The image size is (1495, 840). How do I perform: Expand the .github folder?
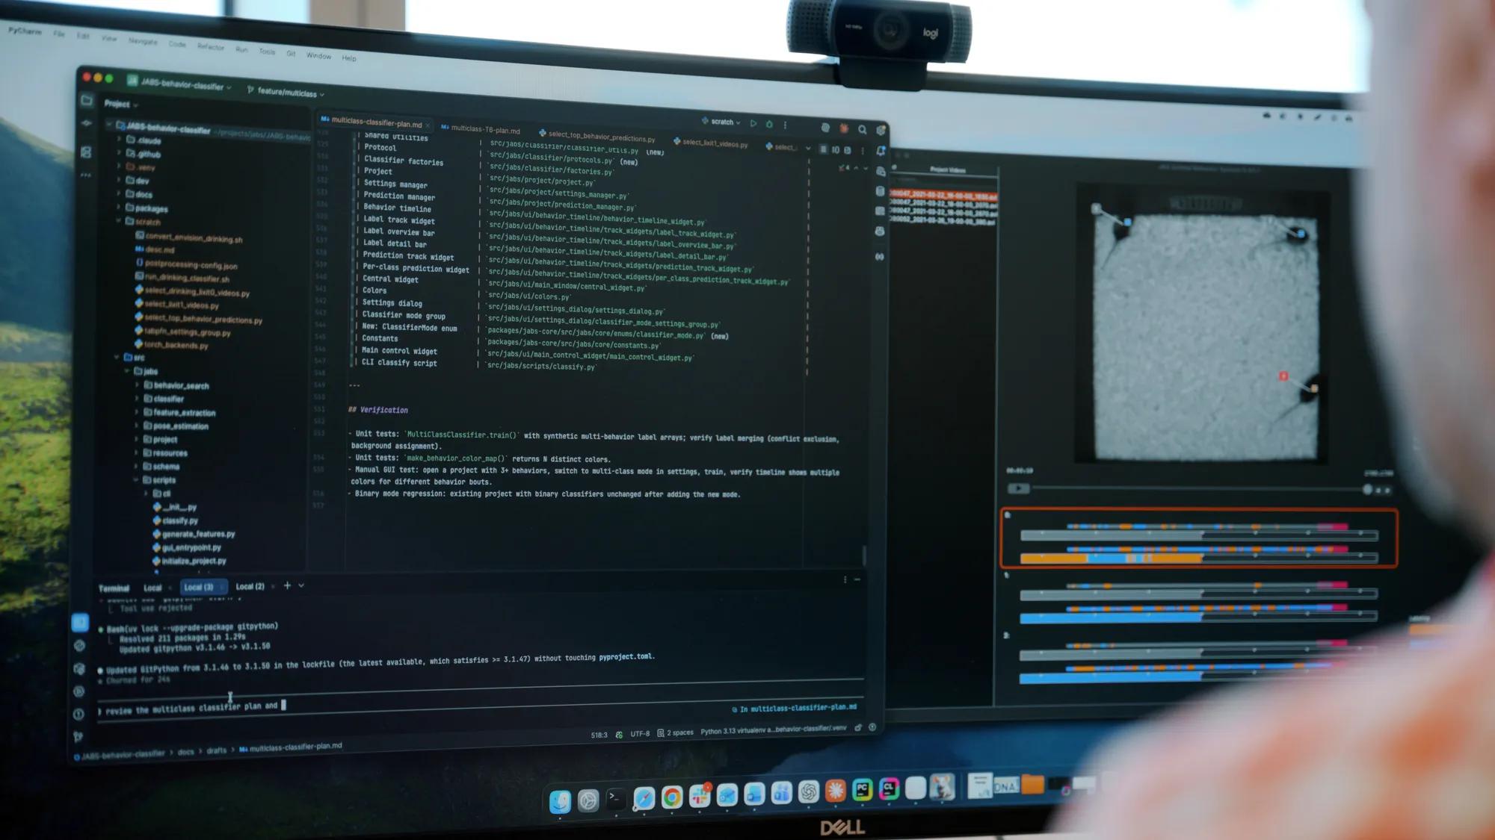point(119,152)
